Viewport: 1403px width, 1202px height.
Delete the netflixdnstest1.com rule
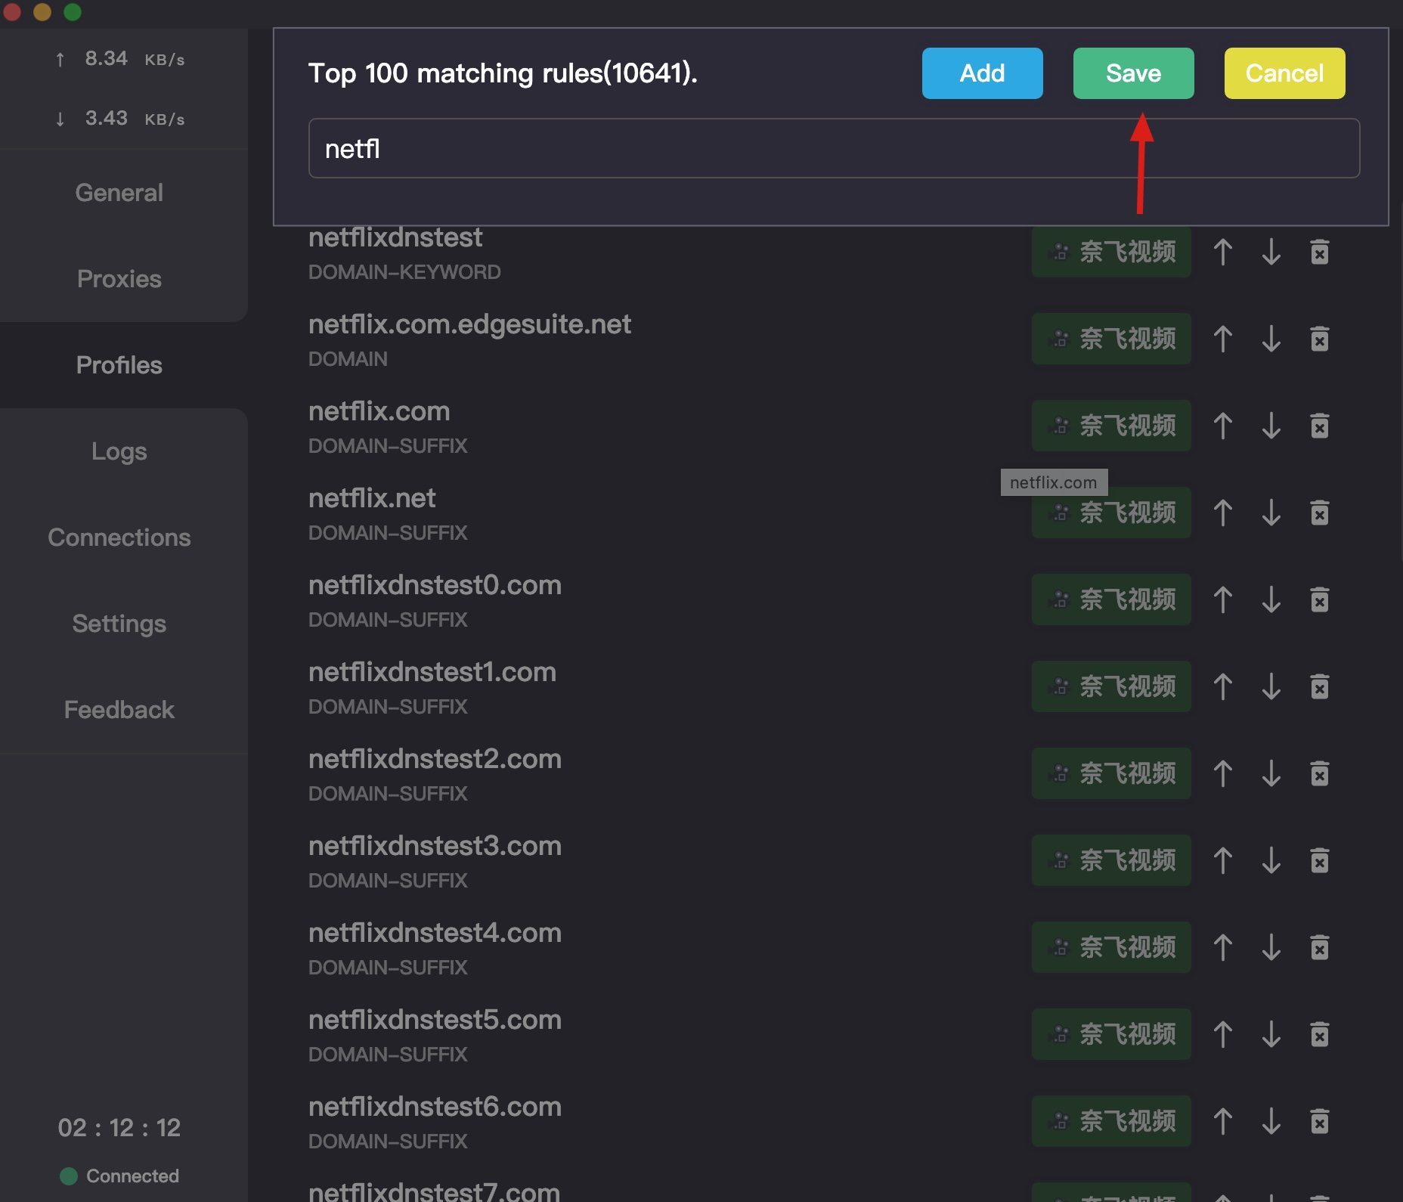[x=1320, y=686]
